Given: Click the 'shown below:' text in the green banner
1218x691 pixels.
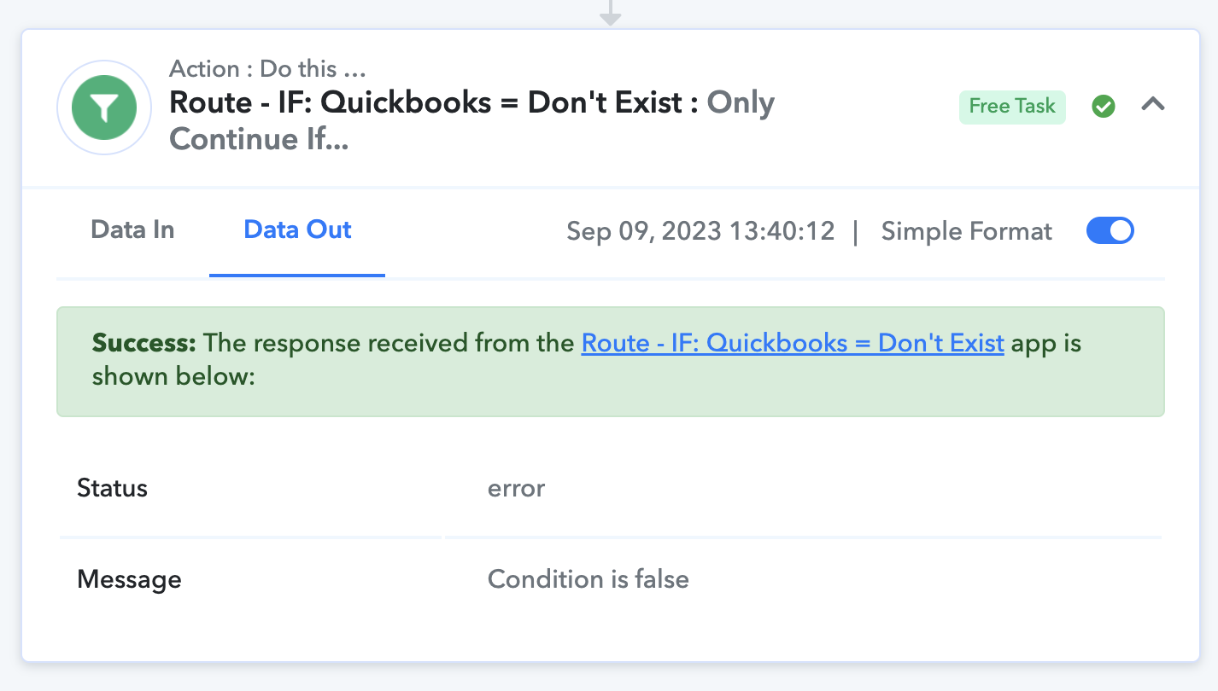Looking at the screenshot, I should [173, 376].
